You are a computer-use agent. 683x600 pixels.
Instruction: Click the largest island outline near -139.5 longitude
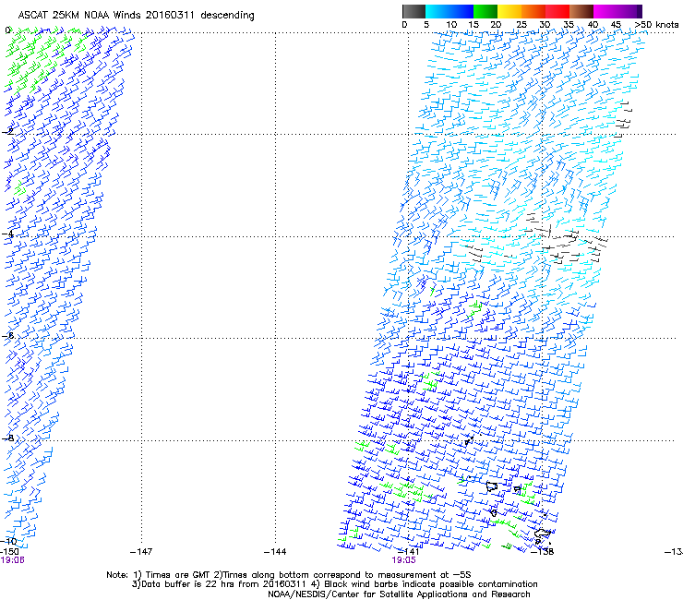click(x=492, y=486)
